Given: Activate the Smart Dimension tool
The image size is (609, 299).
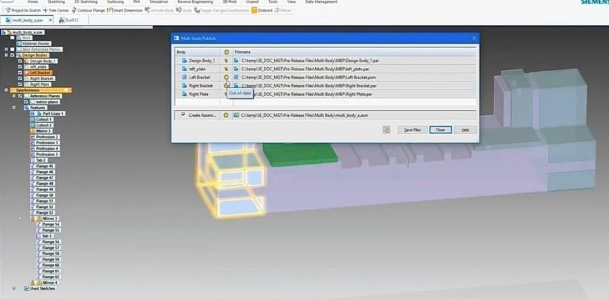Looking at the screenshot, I should (125, 10).
